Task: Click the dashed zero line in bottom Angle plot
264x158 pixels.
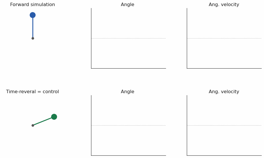Action: coord(128,125)
